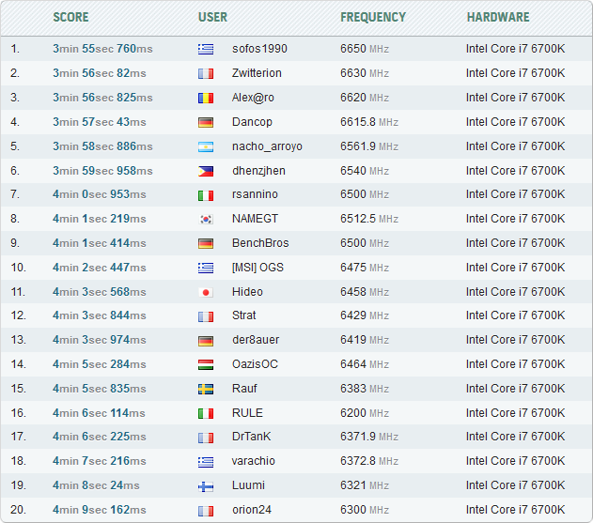Click the flag icon beside sofos1990
This screenshot has width=593, height=523.
pos(206,49)
